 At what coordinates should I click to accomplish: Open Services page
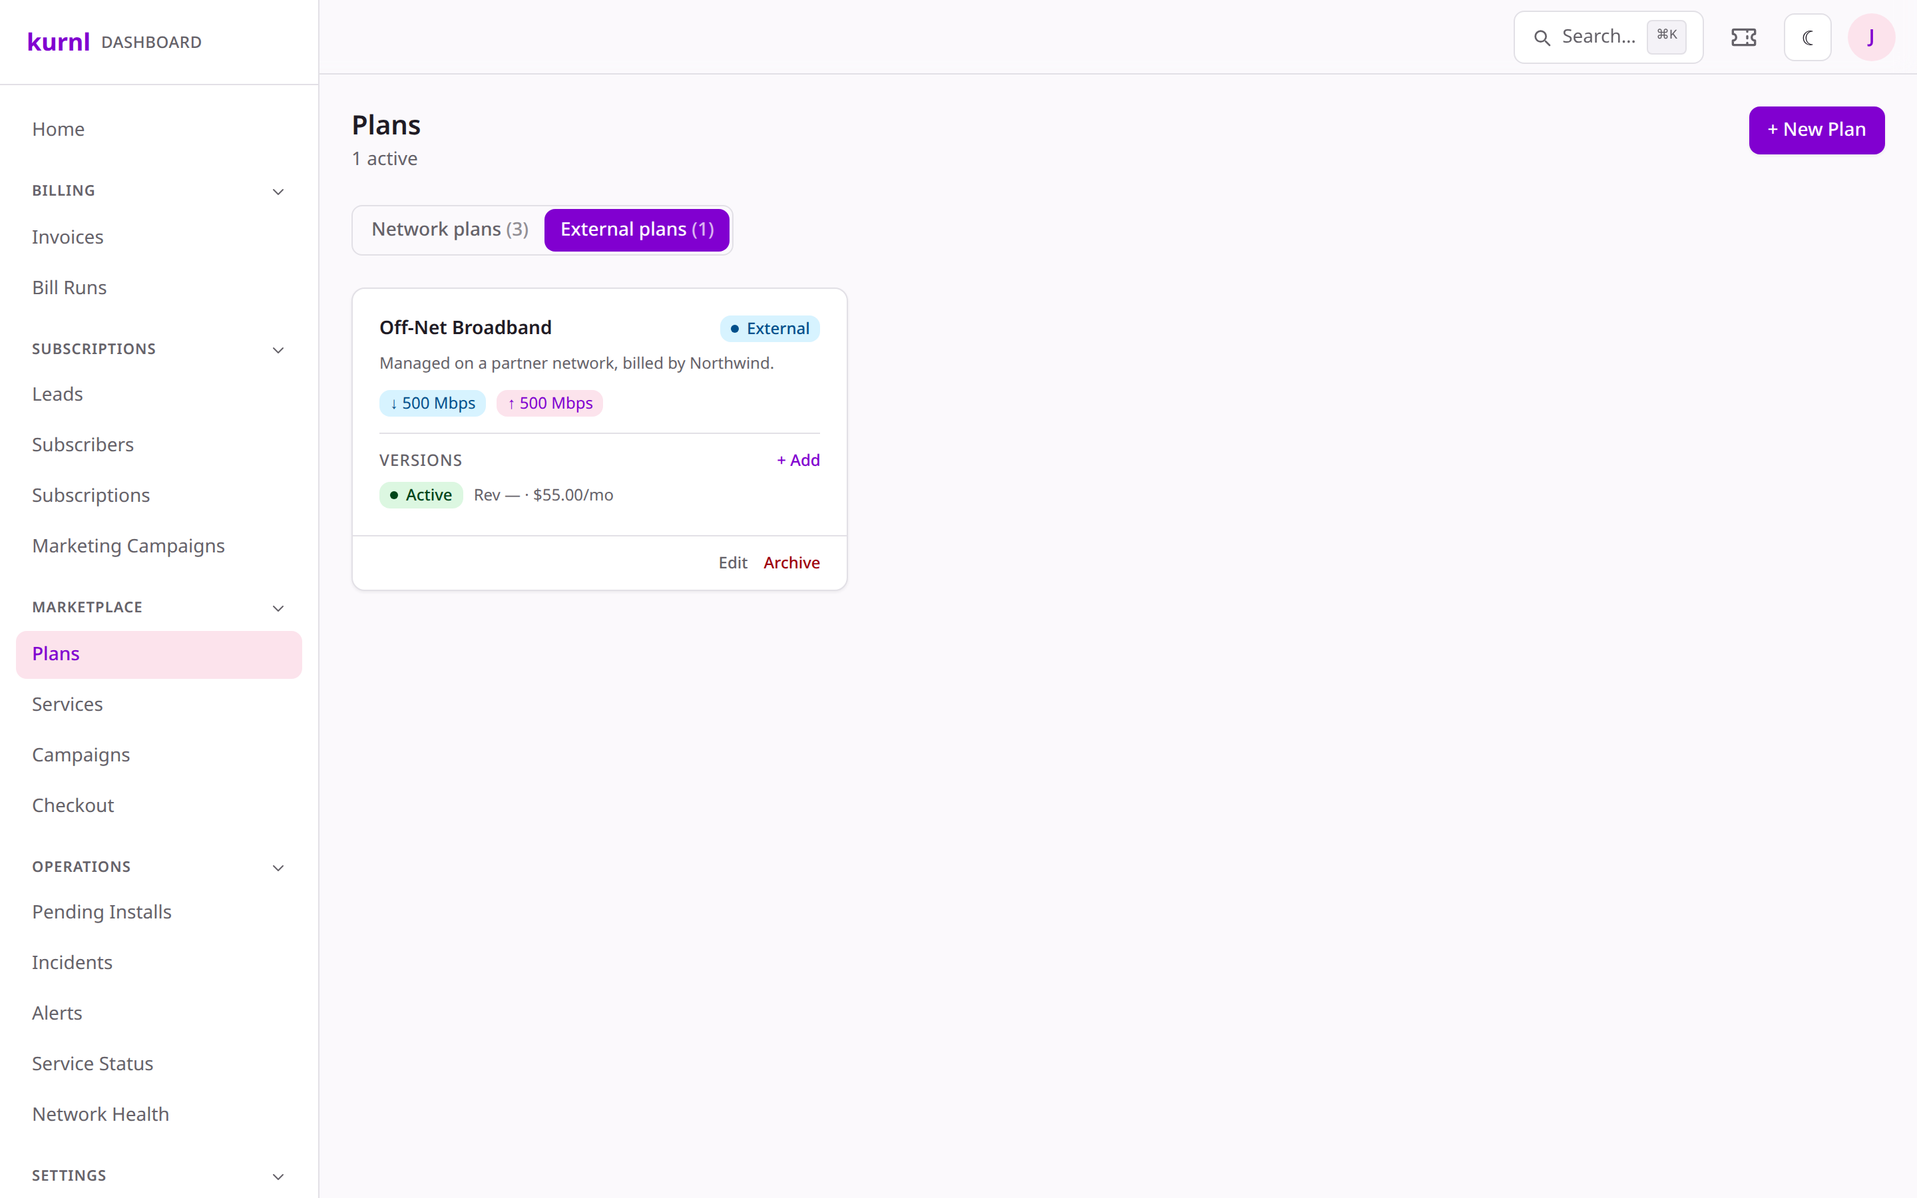158,704
